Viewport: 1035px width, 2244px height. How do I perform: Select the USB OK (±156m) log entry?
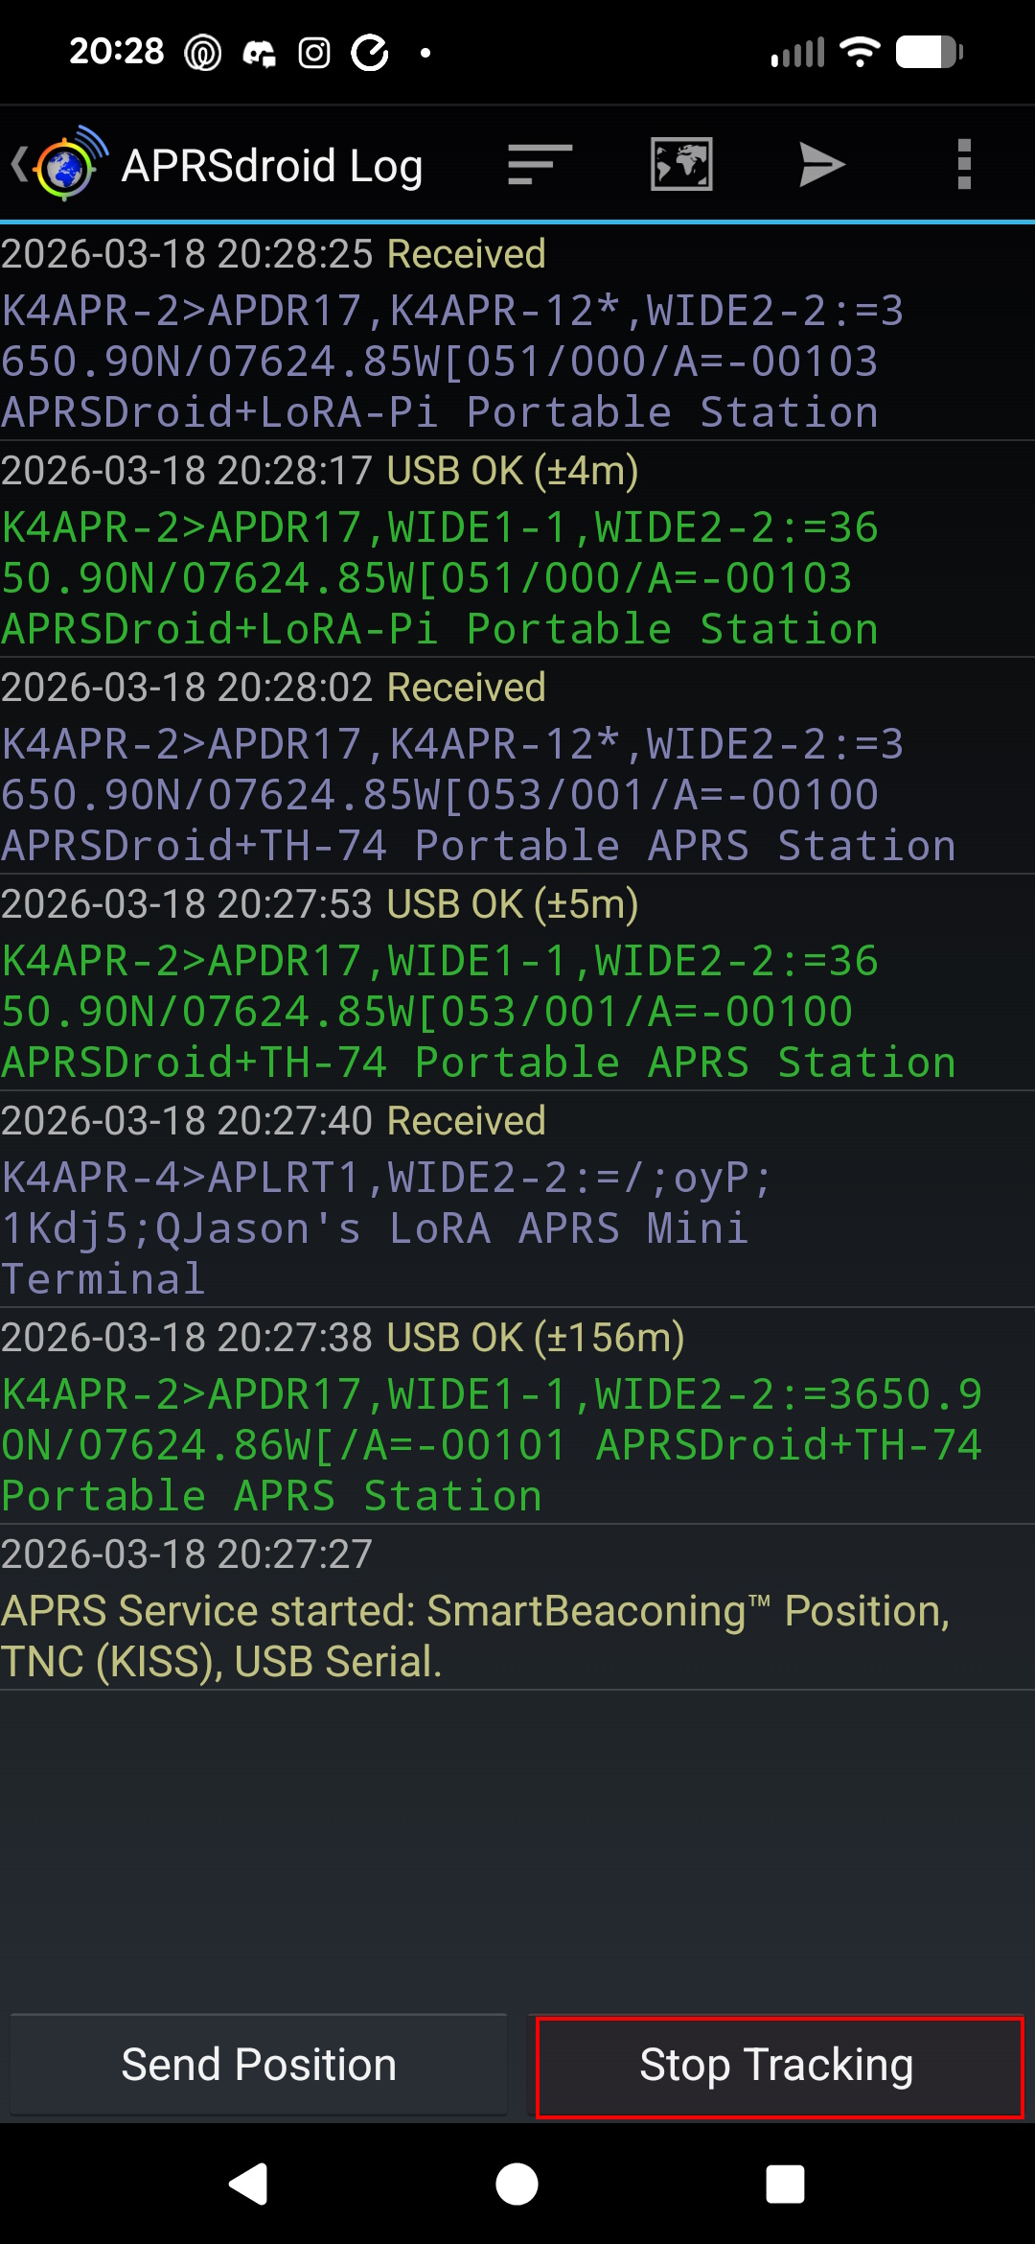pos(517,1416)
